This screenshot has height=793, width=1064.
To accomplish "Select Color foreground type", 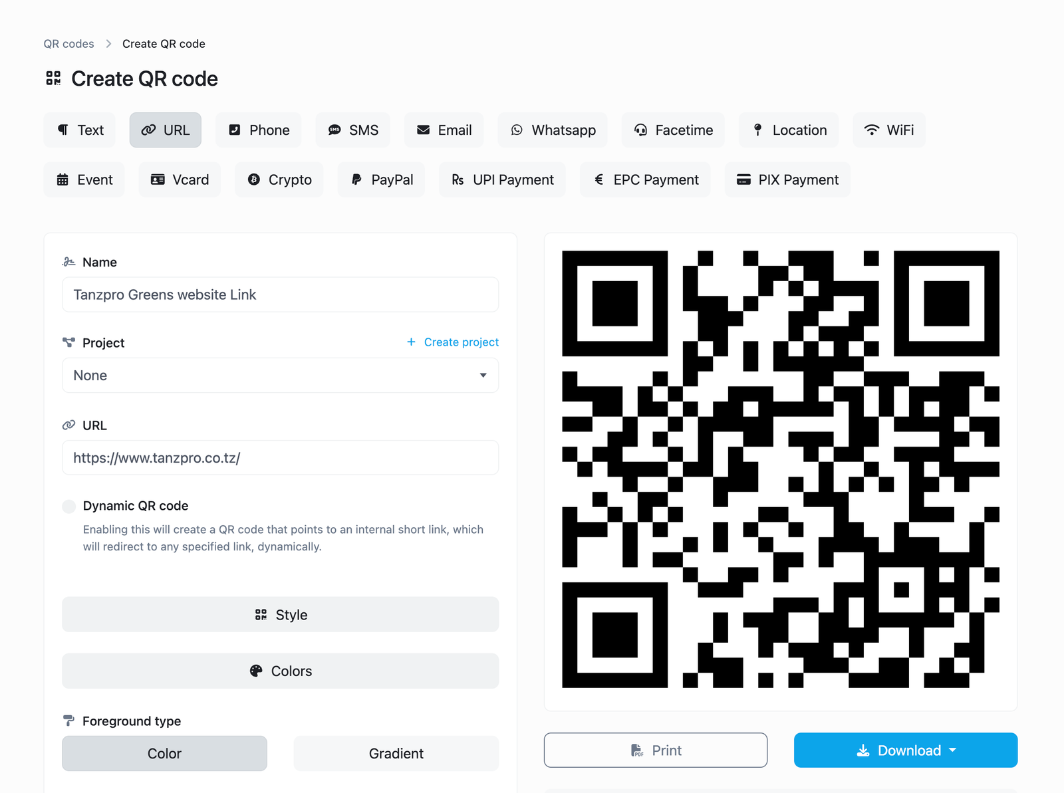I will tap(164, 753).
